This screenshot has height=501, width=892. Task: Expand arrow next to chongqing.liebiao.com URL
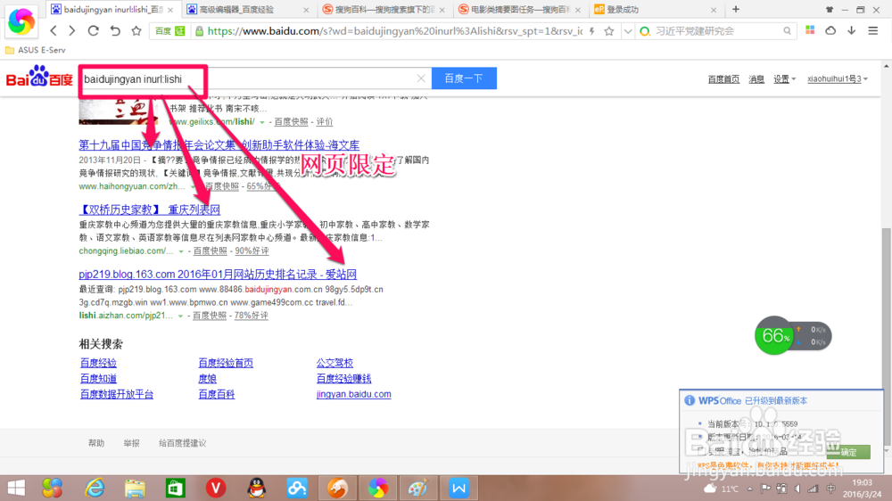[181, 251]
